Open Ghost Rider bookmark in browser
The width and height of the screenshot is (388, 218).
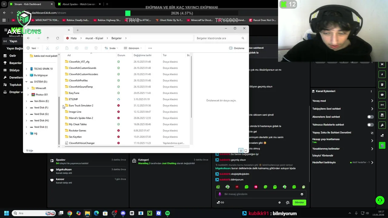pos(169,20)
